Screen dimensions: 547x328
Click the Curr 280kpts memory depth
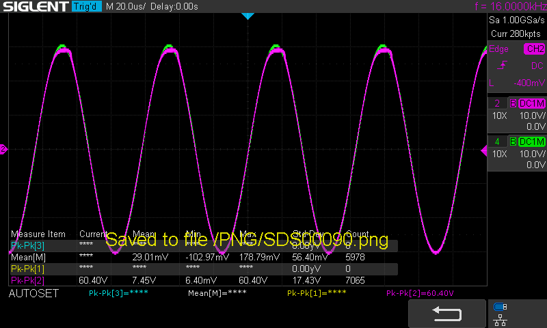[516, 33]
